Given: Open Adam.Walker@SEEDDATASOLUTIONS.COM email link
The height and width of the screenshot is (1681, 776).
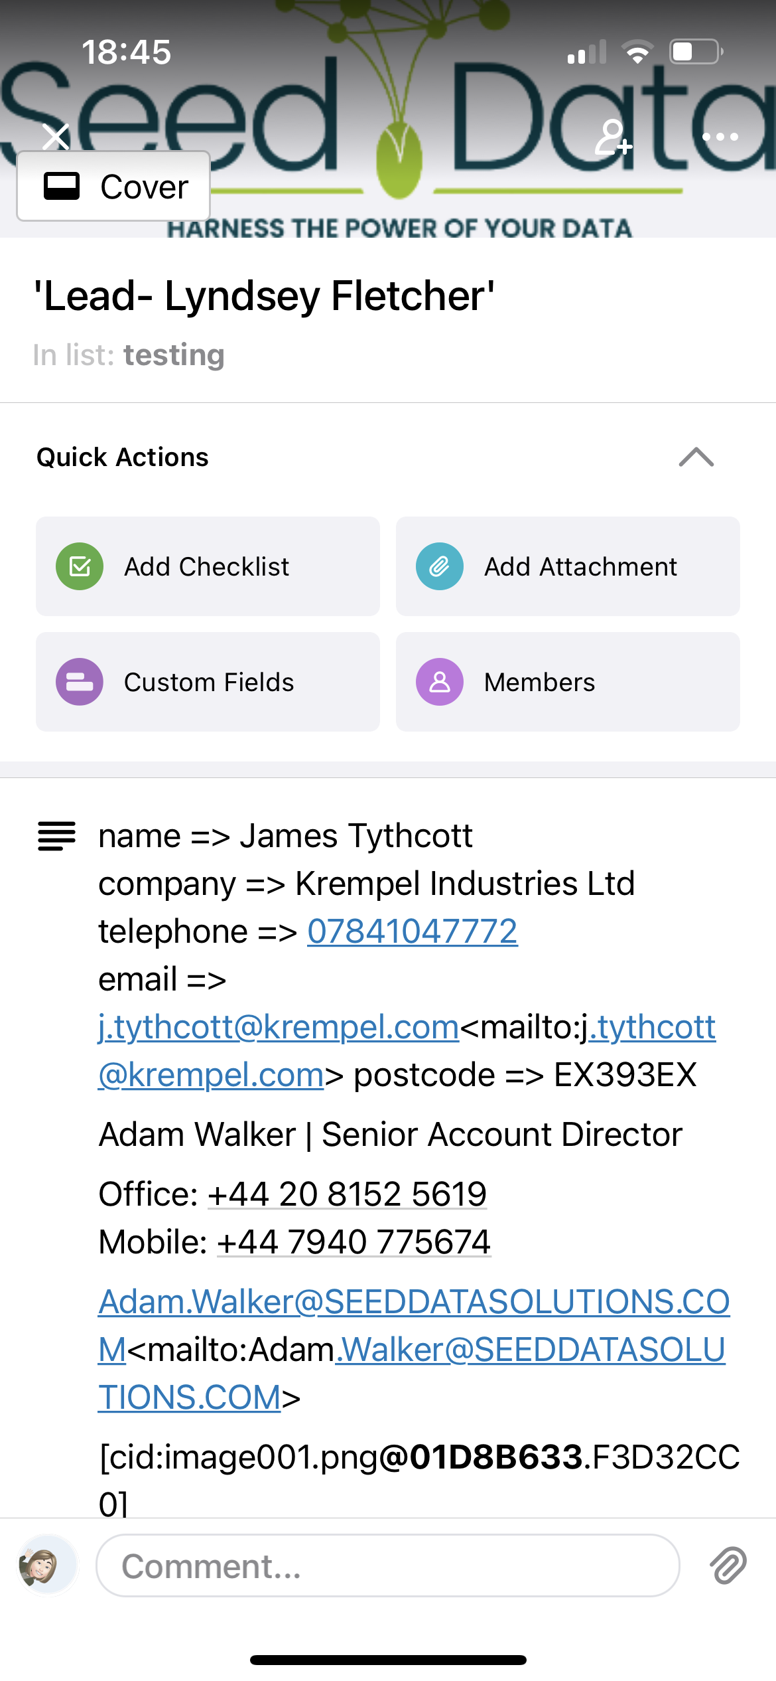Looking at the screenshot, I should click(x=413, y=1301).
